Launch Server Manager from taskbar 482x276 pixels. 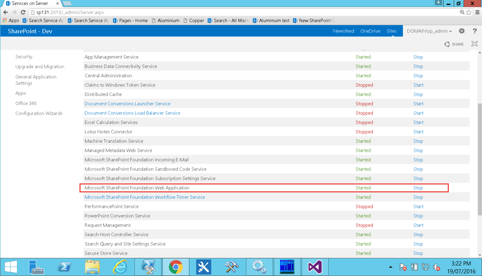coord(37,267)
